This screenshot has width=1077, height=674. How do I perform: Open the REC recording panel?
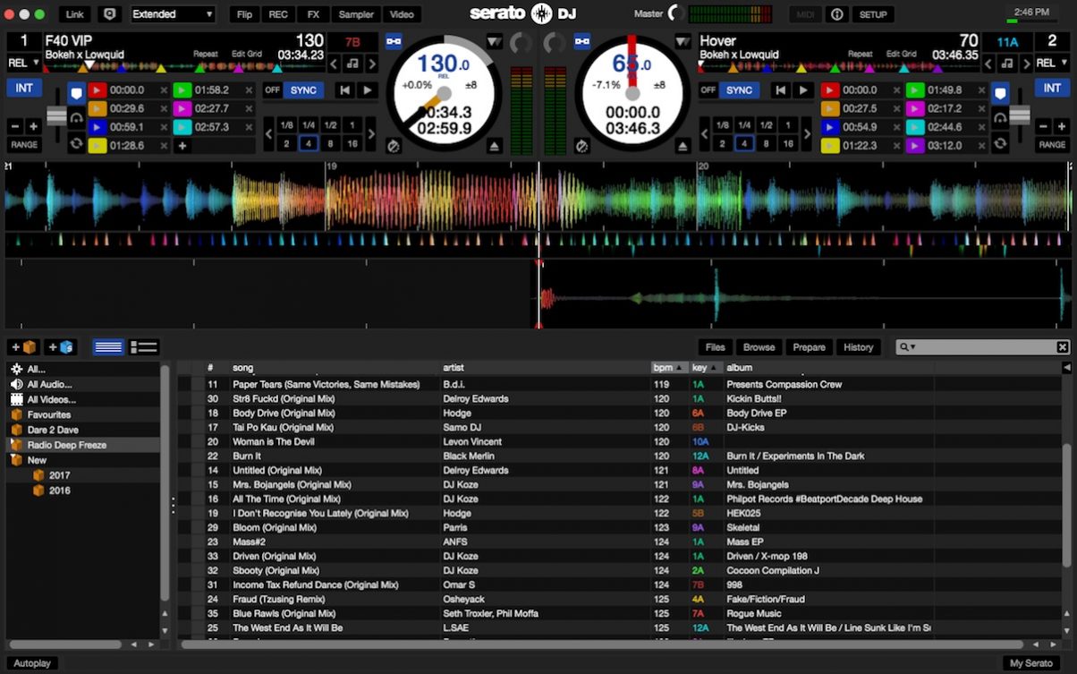[x=277, y=14]
